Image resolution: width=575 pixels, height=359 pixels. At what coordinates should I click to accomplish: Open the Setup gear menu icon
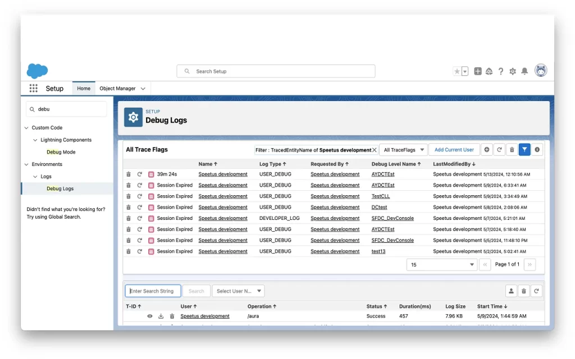point(513,71)
